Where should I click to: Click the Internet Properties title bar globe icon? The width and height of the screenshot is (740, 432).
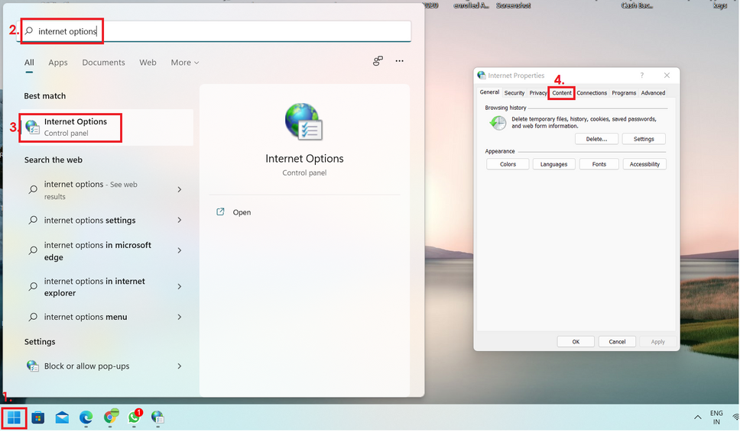482,76
